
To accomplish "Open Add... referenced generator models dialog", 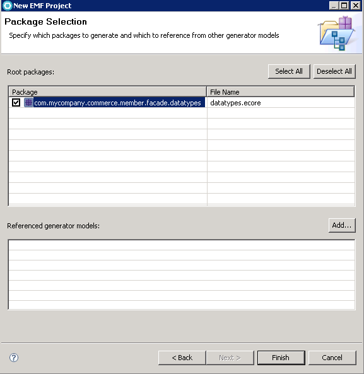I will [x=342, y=225].
